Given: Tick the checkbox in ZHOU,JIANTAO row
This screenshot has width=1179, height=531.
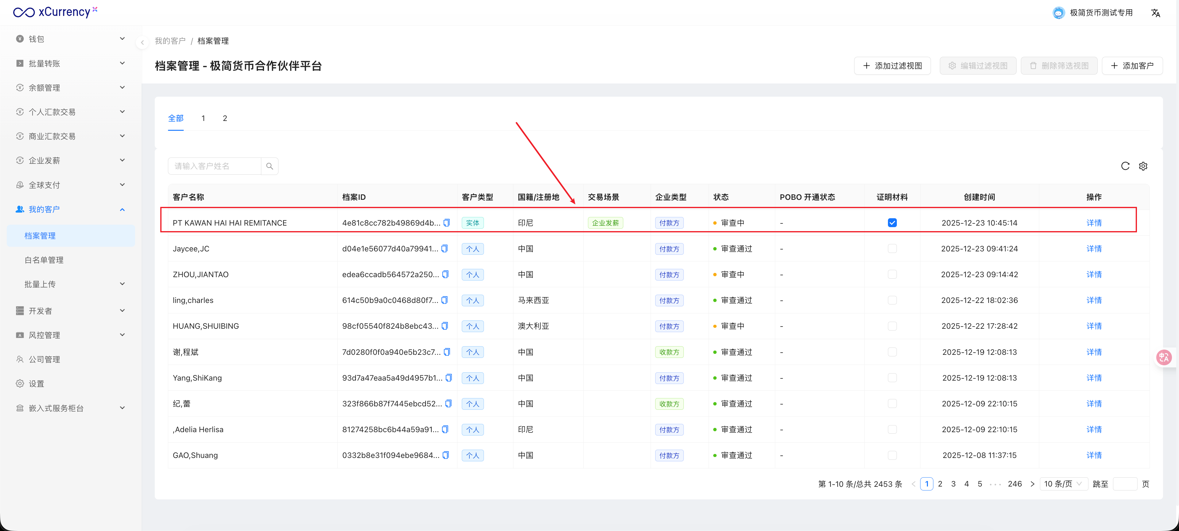Looking at the screenshot, I should (892, 274).
